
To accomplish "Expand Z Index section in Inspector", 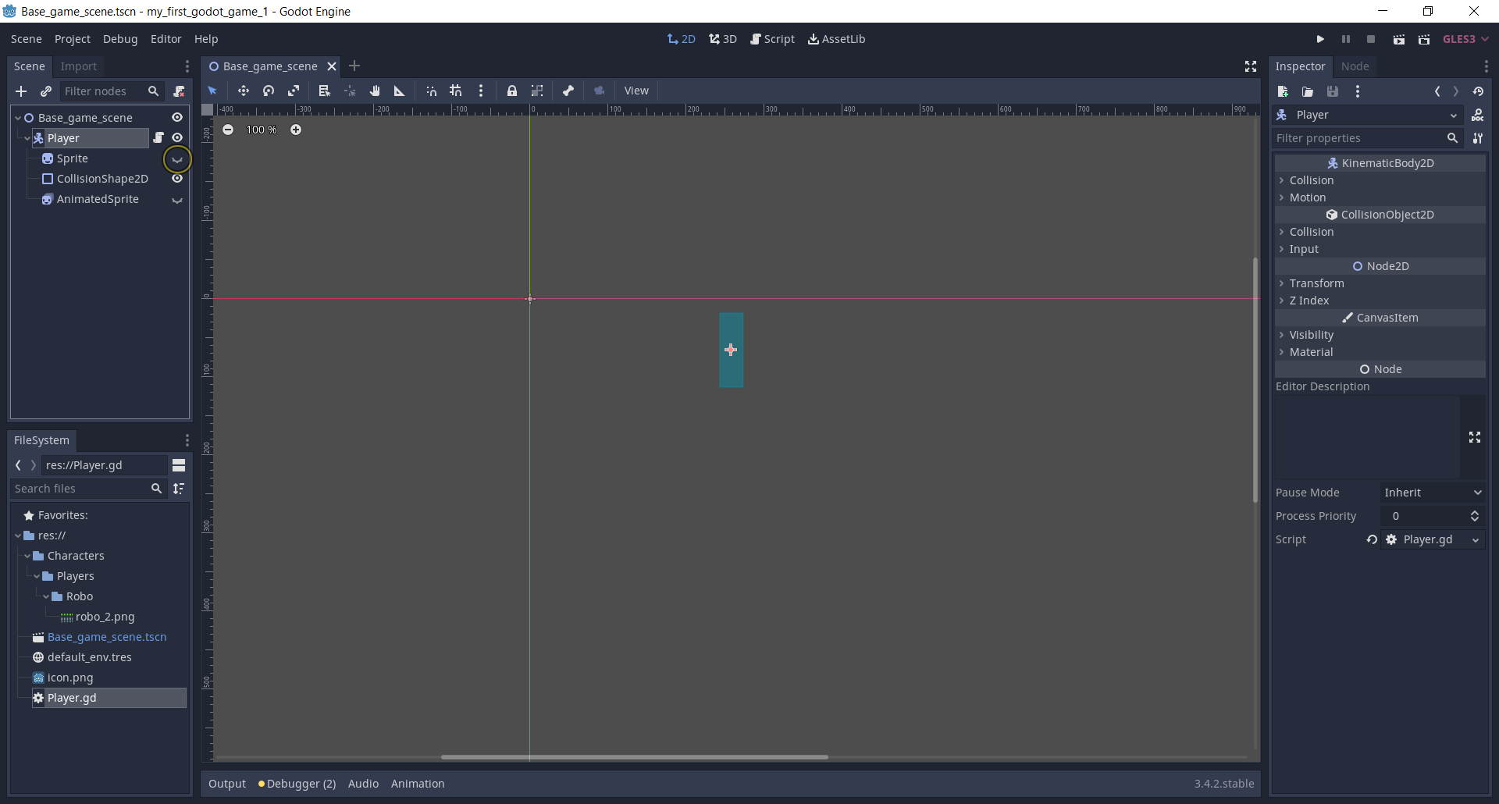I will click(1380, 301).
